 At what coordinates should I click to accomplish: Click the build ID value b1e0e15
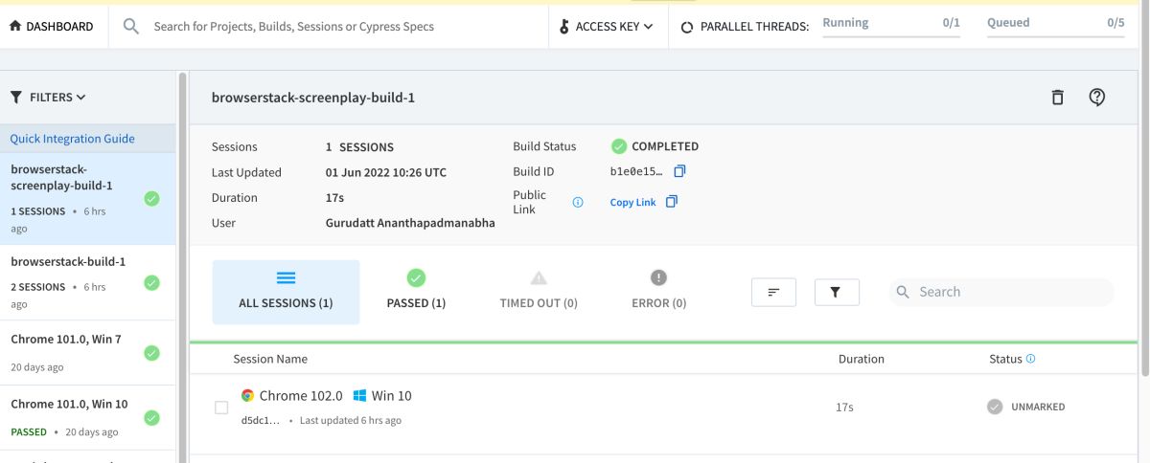point(636,172)
